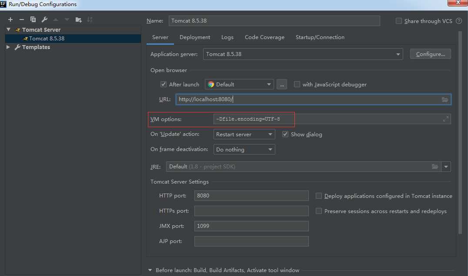Close the Run/Debug Configurations dialog
This screenshot has width=468, height=276.
[458, 3]
